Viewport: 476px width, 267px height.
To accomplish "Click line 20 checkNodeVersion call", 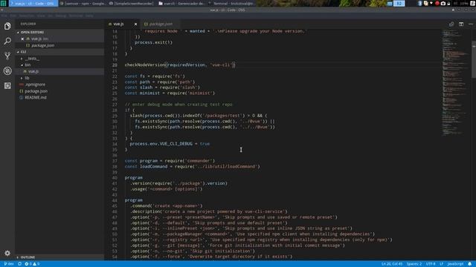I will [x=180, y=65].
